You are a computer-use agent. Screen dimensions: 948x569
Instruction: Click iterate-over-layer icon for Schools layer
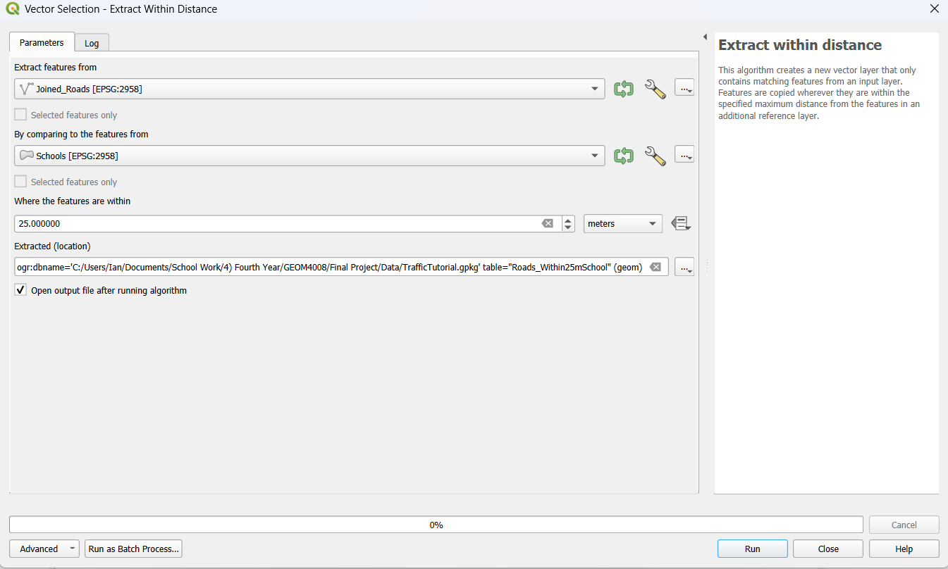tap(623, 156)
